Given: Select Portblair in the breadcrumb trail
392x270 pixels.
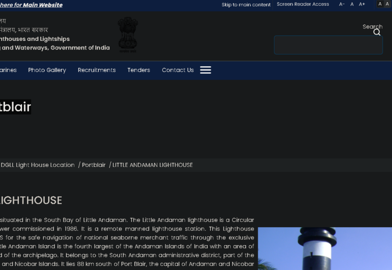Looking at the screenshot, I should pyautogui.click(x=94, y=165).
